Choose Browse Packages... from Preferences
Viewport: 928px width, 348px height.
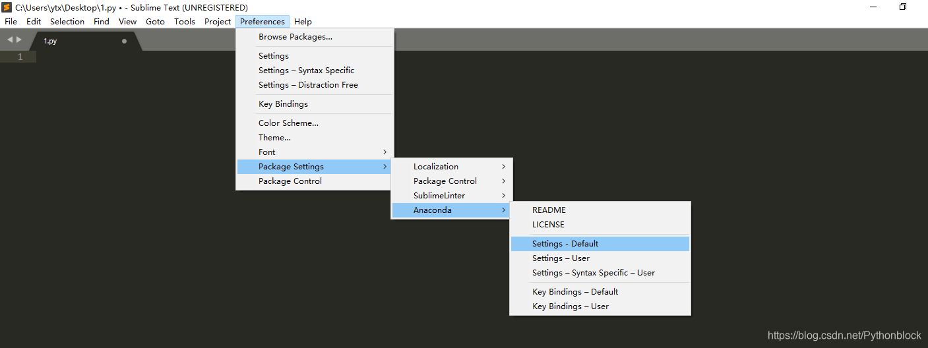[x=315, y=37]
